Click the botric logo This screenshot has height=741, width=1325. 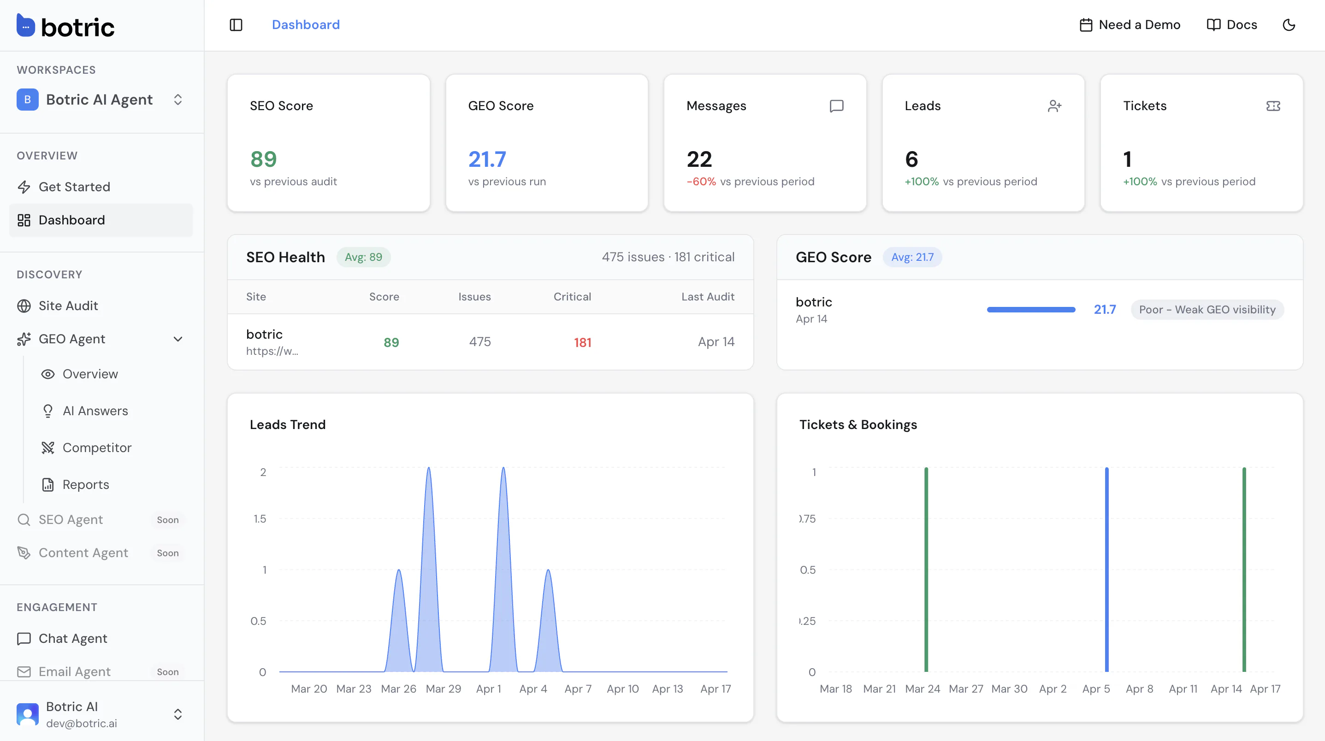pos(65,26)
